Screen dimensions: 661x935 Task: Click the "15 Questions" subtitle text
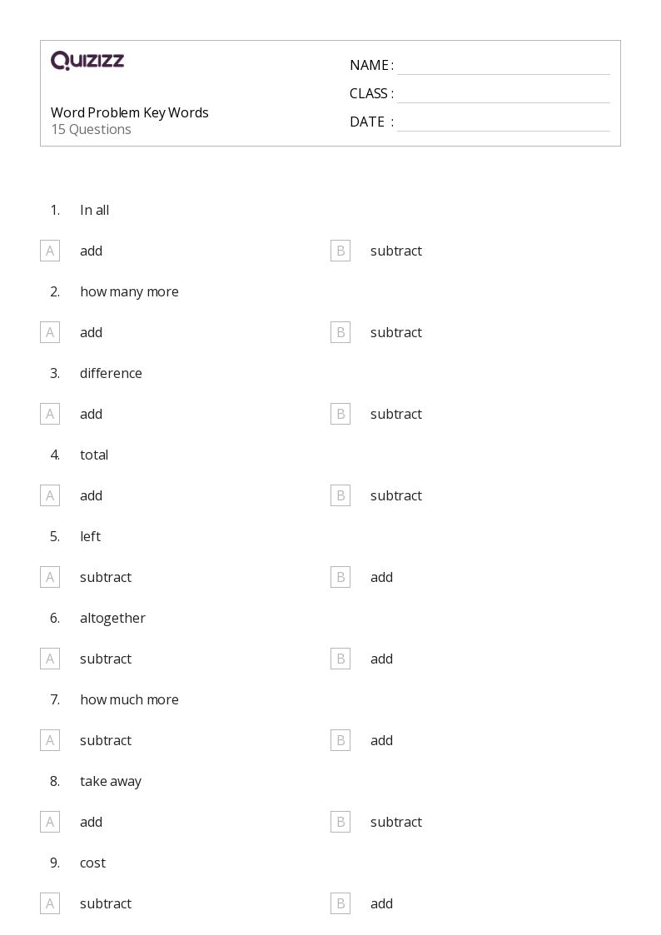coord(91,129)
